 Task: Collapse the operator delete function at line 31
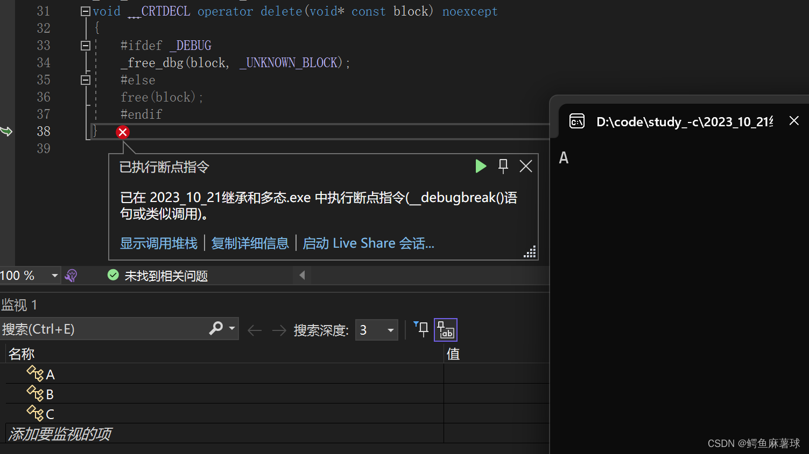[x=85, y=11]
